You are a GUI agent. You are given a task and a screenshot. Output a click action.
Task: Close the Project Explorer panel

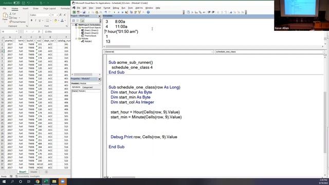coord(99,16)
